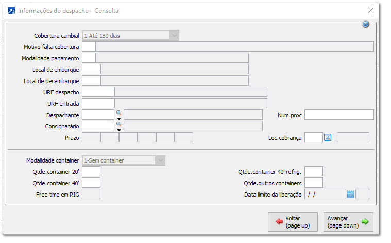This screenshot has height=243, width=391.
Task: Click the Motivo falta cobertura code field
Action: coord(89,47)
